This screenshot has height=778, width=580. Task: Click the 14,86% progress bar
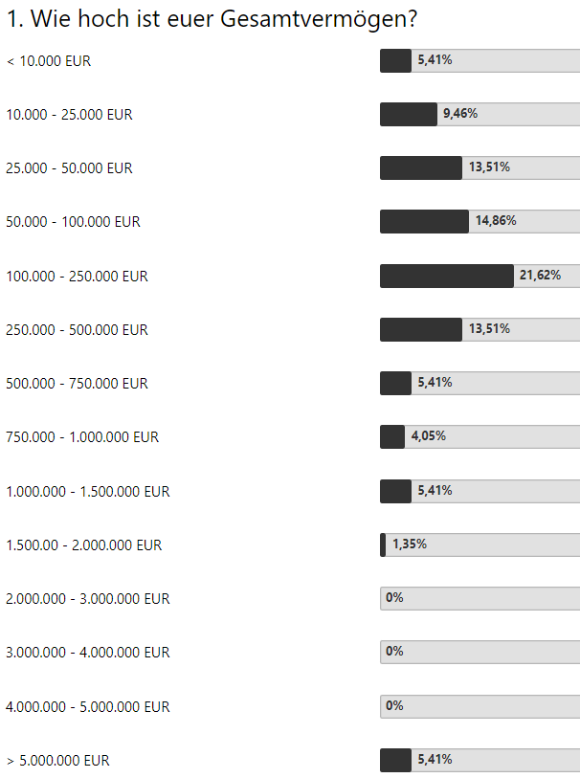pos(480,221)
